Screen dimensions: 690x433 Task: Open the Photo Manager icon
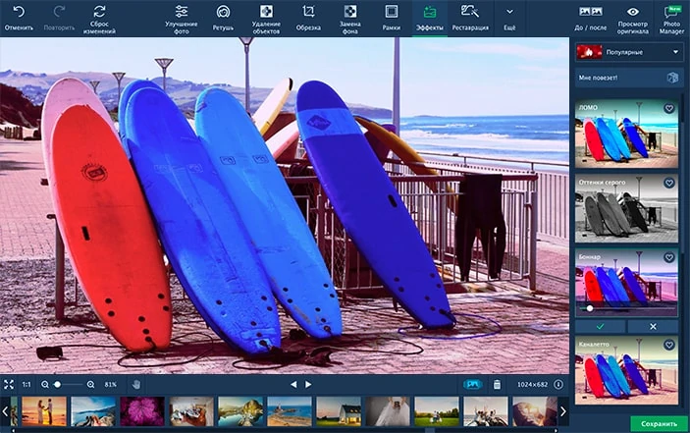tap(672, 12)
